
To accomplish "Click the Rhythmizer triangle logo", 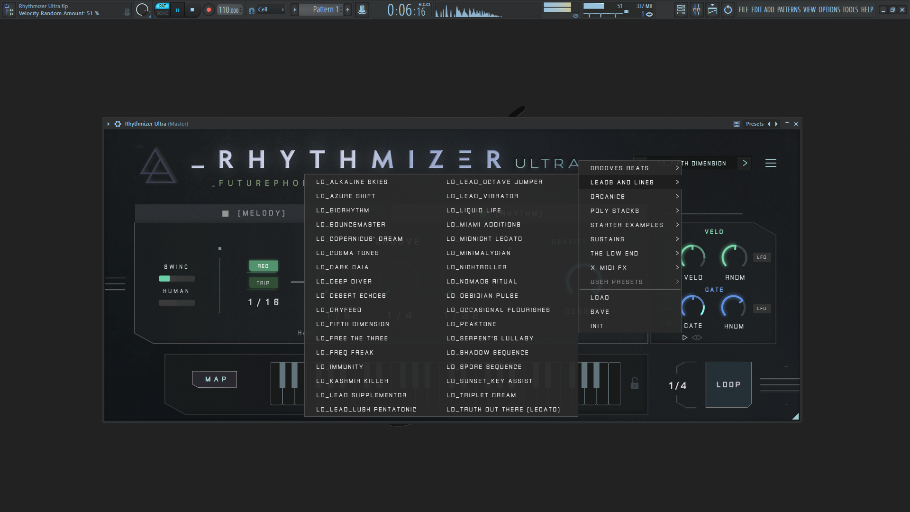I will click(x=158, y=165).
